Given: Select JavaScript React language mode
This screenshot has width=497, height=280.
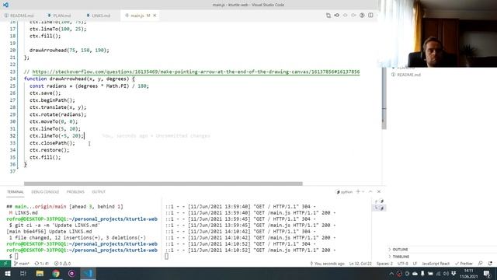Looking at the screenshot, I should (436, 264).
